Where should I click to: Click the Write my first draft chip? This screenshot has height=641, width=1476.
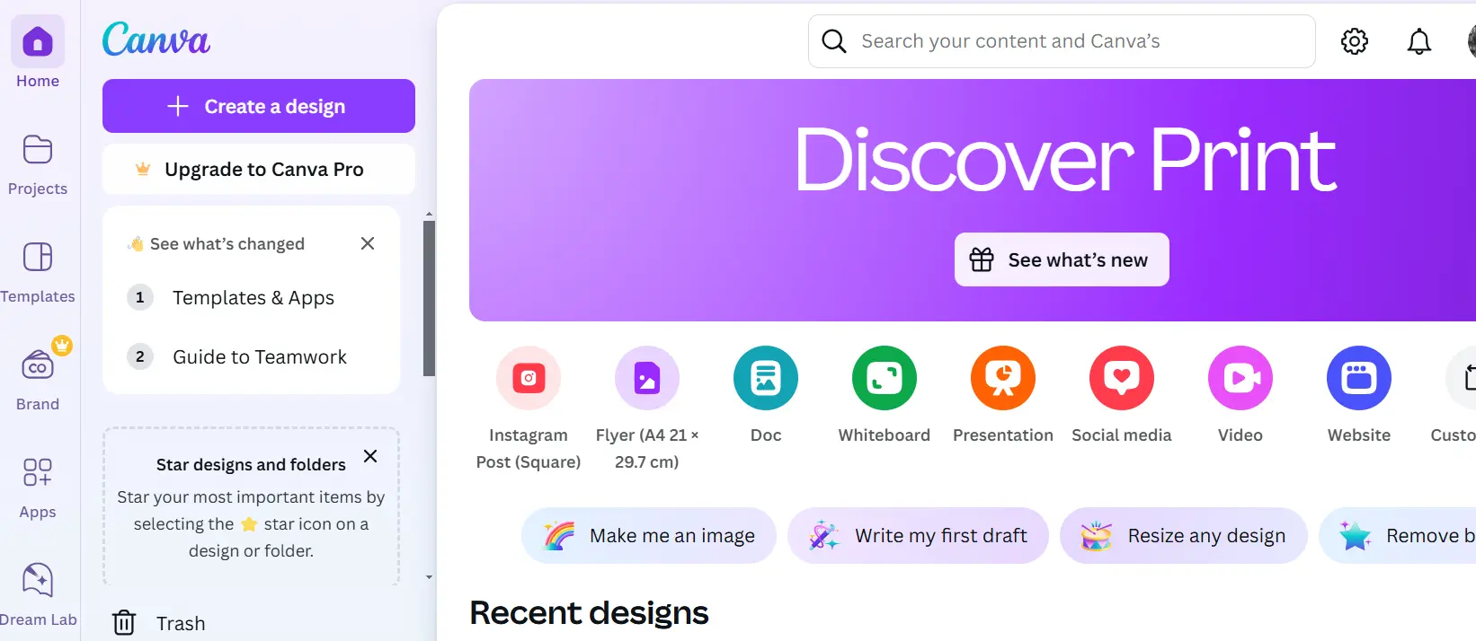[918, 536]
